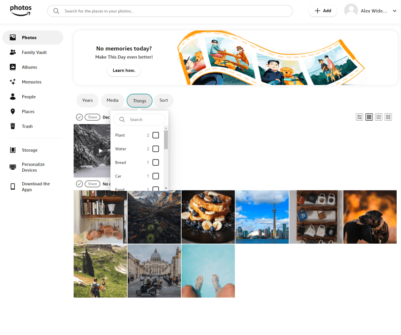The height and width of the screenshot is (335, 401).
Task: Open Download the Apps phone icon
Action: [x=13, y=187]
